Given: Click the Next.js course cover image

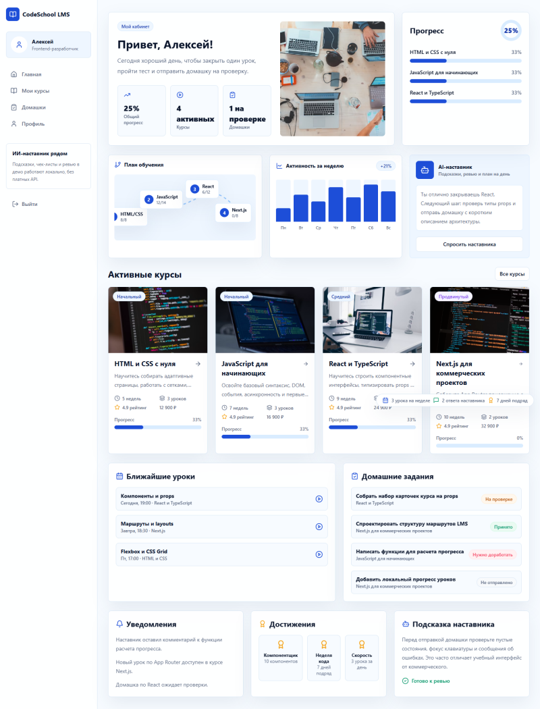Looking at the screenshot, I should pos(479,319).
